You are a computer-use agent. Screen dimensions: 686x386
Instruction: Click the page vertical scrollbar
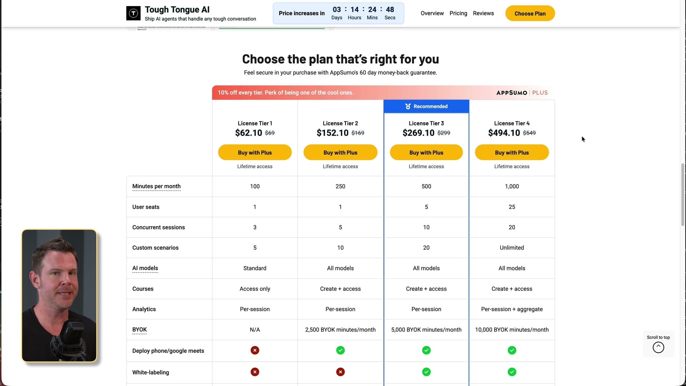pos(683,195)
